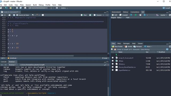Click the Delete button in Files pane
The width and height of the screenshot is (171, 96).
coord(129,46)
